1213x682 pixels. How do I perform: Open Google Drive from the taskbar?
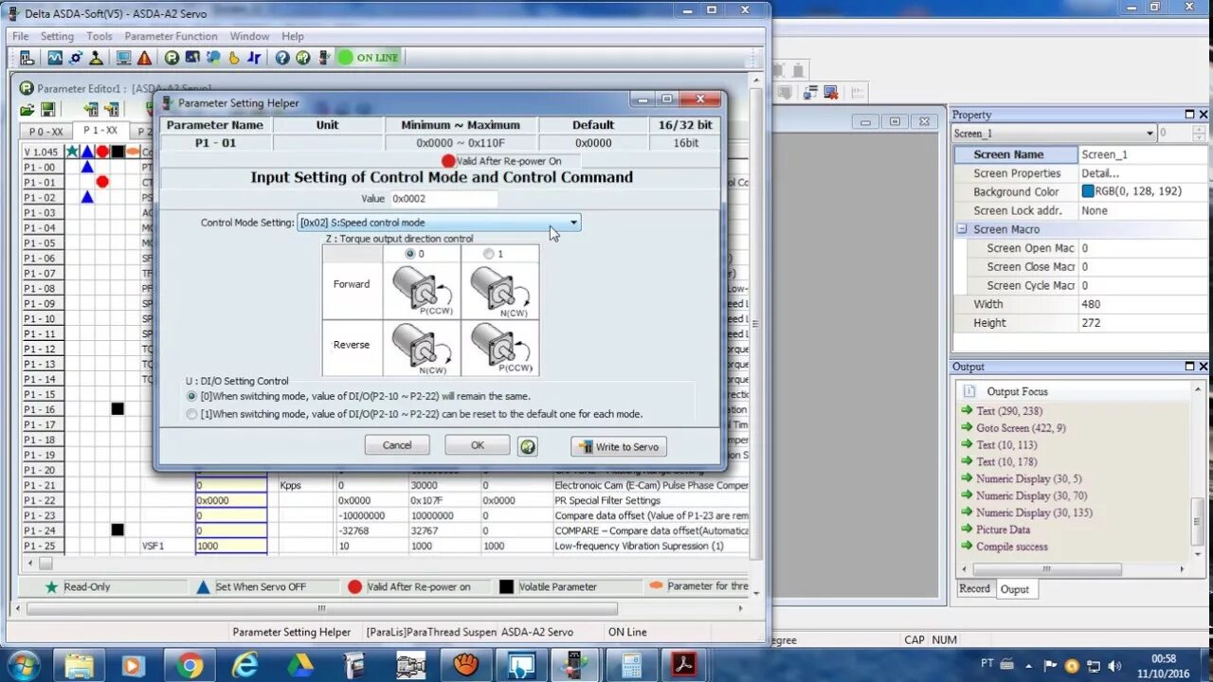[300, 665]
